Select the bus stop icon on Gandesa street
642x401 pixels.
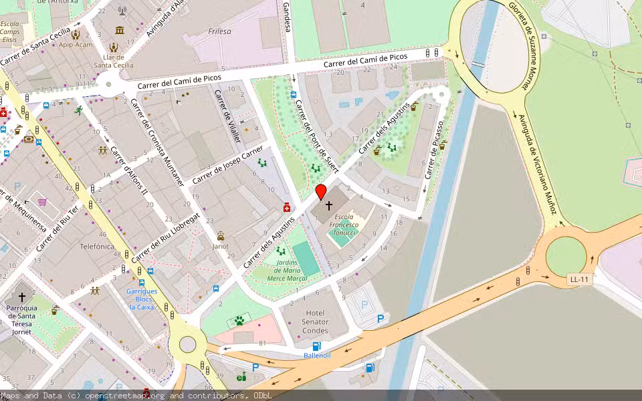pos(293,95)
